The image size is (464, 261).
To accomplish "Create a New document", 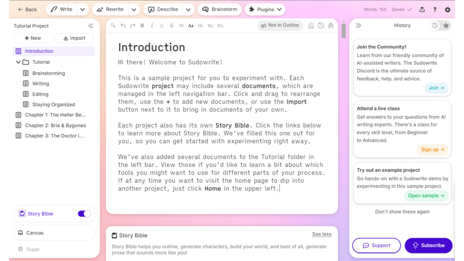I will pos(33,38).
